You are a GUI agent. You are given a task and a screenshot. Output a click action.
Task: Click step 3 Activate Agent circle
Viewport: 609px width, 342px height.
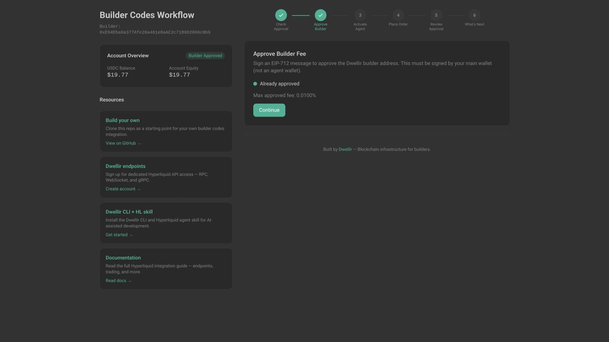coord(360,15)
